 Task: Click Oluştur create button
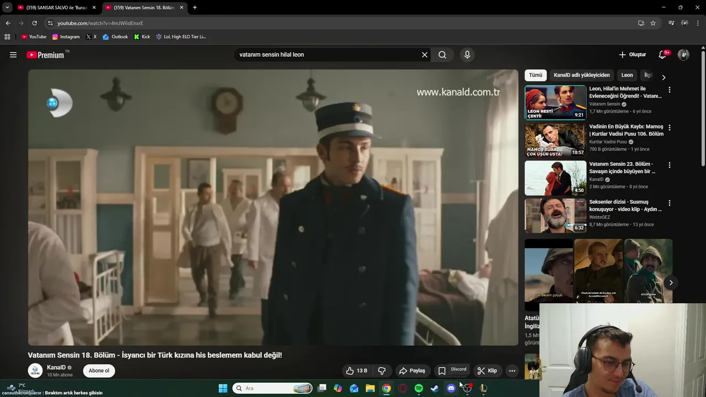(633, 55)
